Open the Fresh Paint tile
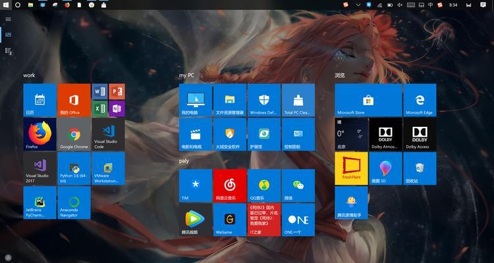The width and height of the screenshot is (494, 263). 351,168
